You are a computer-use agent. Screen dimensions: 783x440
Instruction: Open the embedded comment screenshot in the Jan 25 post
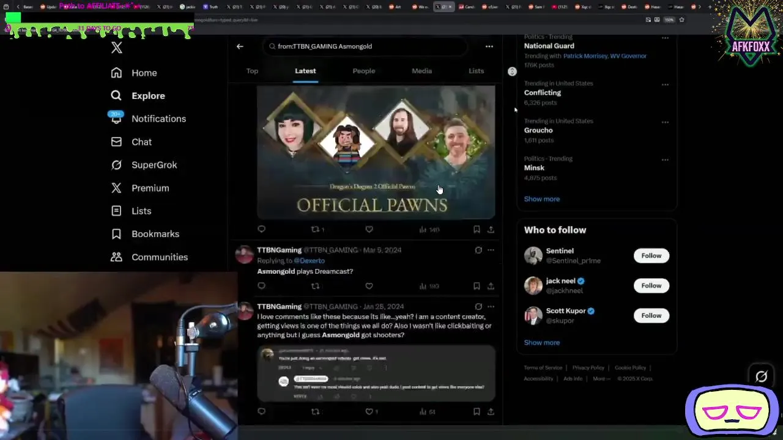coord(376,373)
